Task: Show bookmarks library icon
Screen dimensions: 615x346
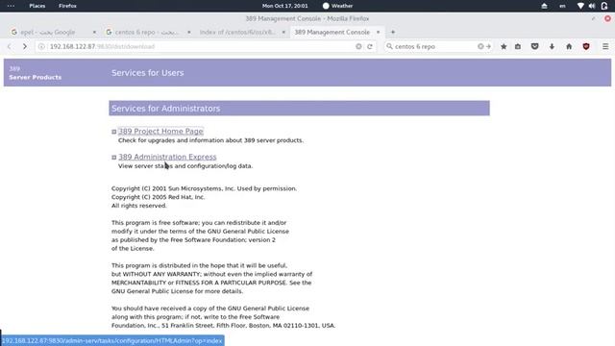Action: tap(518, 46)
